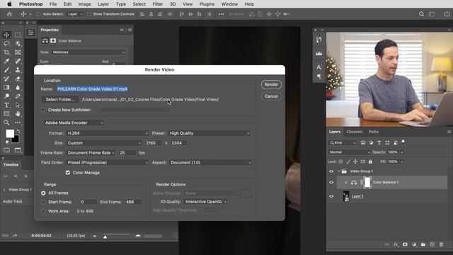Image resolution: width=453 pixels, height=255 pixels.
Task: Select the Eyedropper tool
Action: [6, 61]
